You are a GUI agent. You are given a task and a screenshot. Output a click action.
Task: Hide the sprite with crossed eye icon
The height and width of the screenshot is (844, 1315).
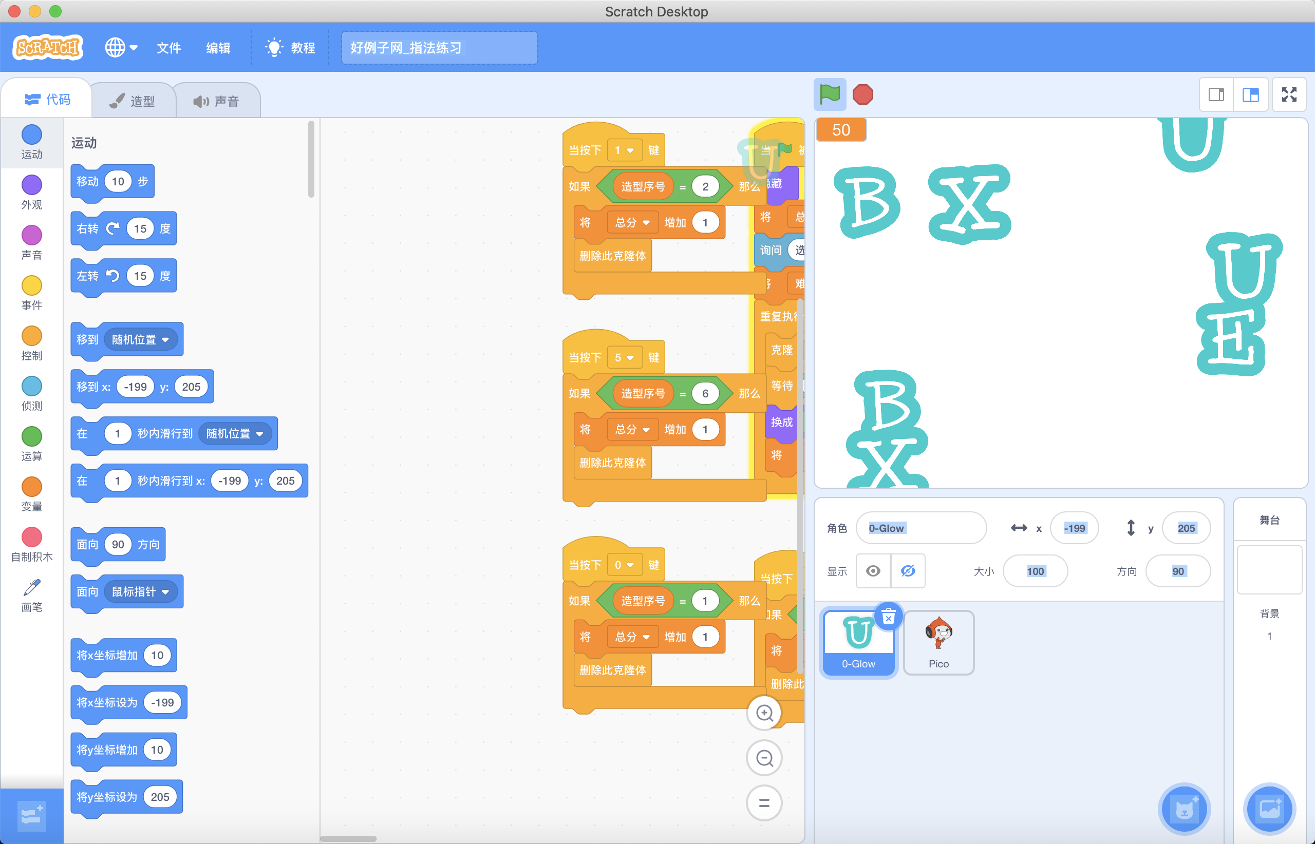click(908, 571)
